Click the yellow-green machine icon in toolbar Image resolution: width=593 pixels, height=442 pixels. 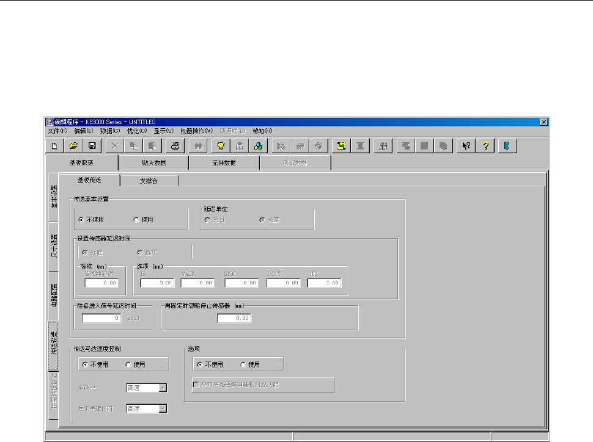coord(341,146)
